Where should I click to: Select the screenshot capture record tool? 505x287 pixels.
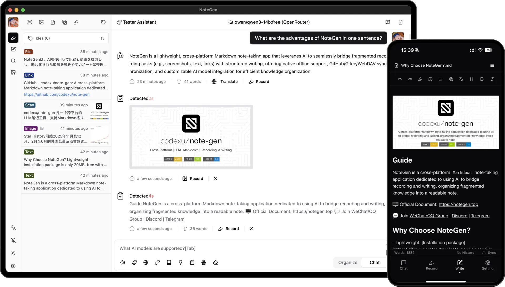click(x=29, y=22)
